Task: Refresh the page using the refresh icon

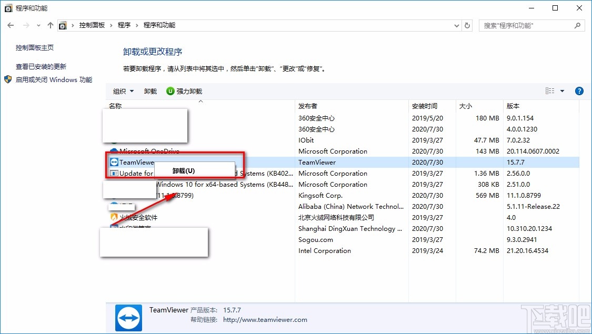Action: click(x=467, y=25)
